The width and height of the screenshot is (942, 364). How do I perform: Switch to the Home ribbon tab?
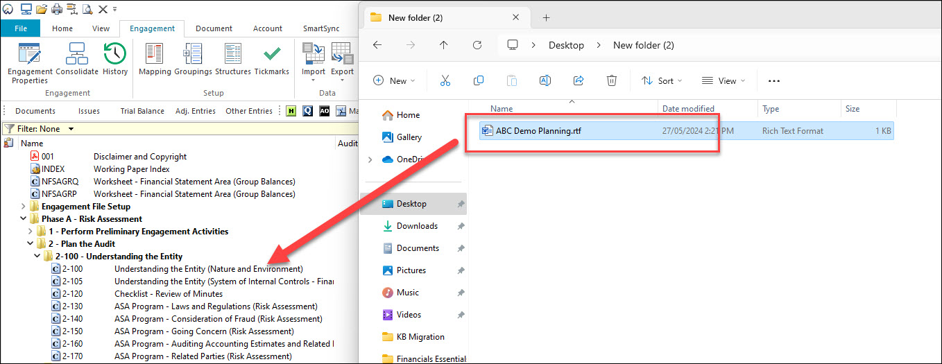(x=62, y=28)
